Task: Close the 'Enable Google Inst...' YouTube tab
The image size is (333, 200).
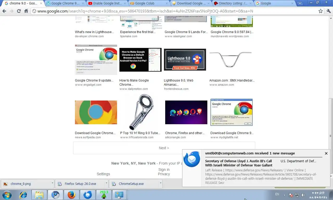Action: tap(124, 4)
